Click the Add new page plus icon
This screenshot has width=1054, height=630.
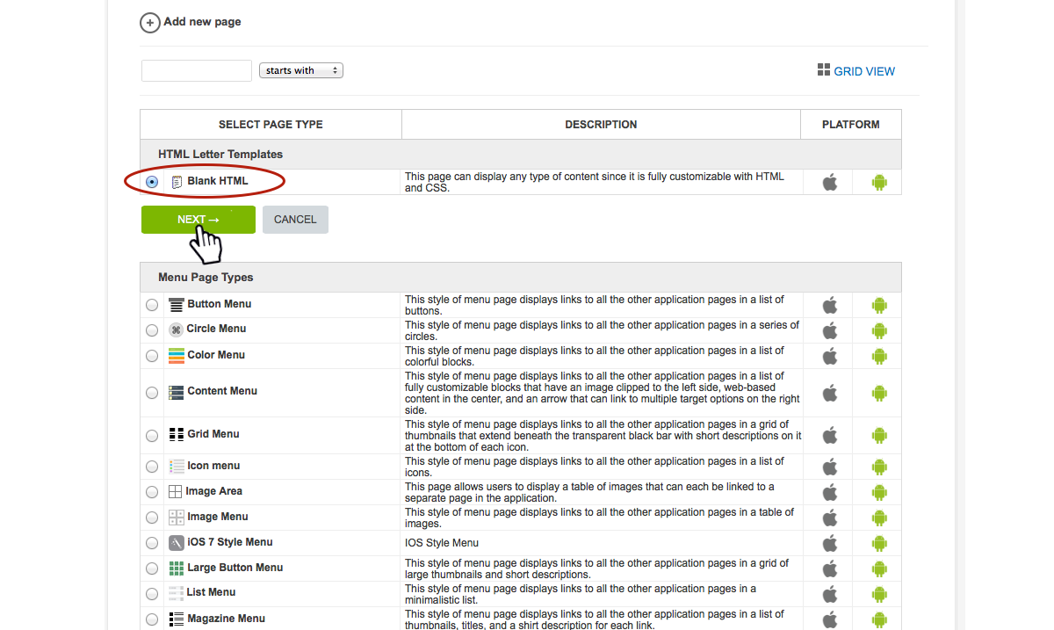[x=150, y=22]
